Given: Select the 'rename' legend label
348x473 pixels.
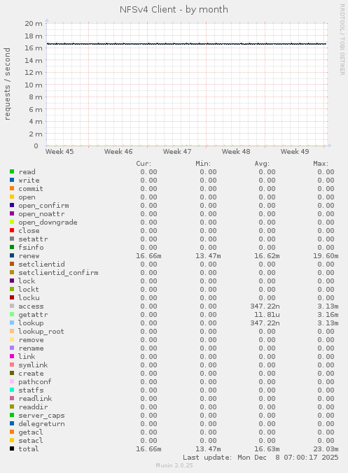Looking at the screenshot, I should pyautogui.click(x=31, y=348).
